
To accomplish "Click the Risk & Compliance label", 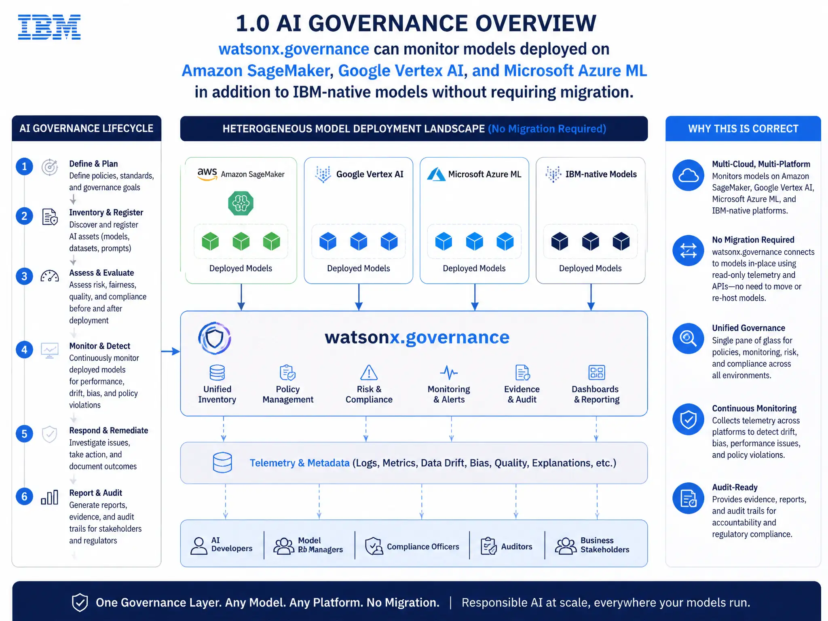I will click(x=369, y=394).
